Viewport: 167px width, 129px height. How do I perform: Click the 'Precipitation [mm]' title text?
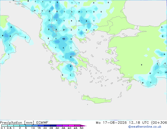17,123
